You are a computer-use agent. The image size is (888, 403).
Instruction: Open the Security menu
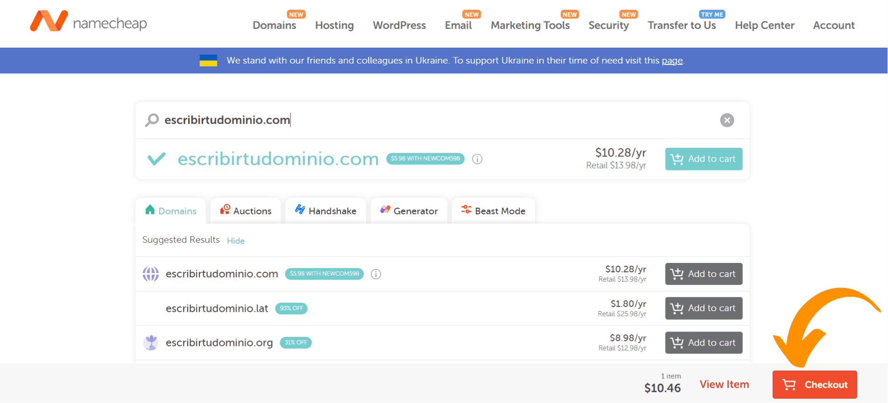(608, 25)
